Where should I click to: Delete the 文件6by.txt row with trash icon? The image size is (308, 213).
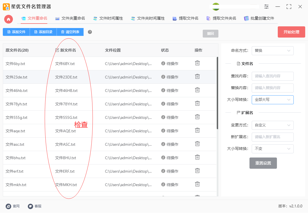click(197, 63)
